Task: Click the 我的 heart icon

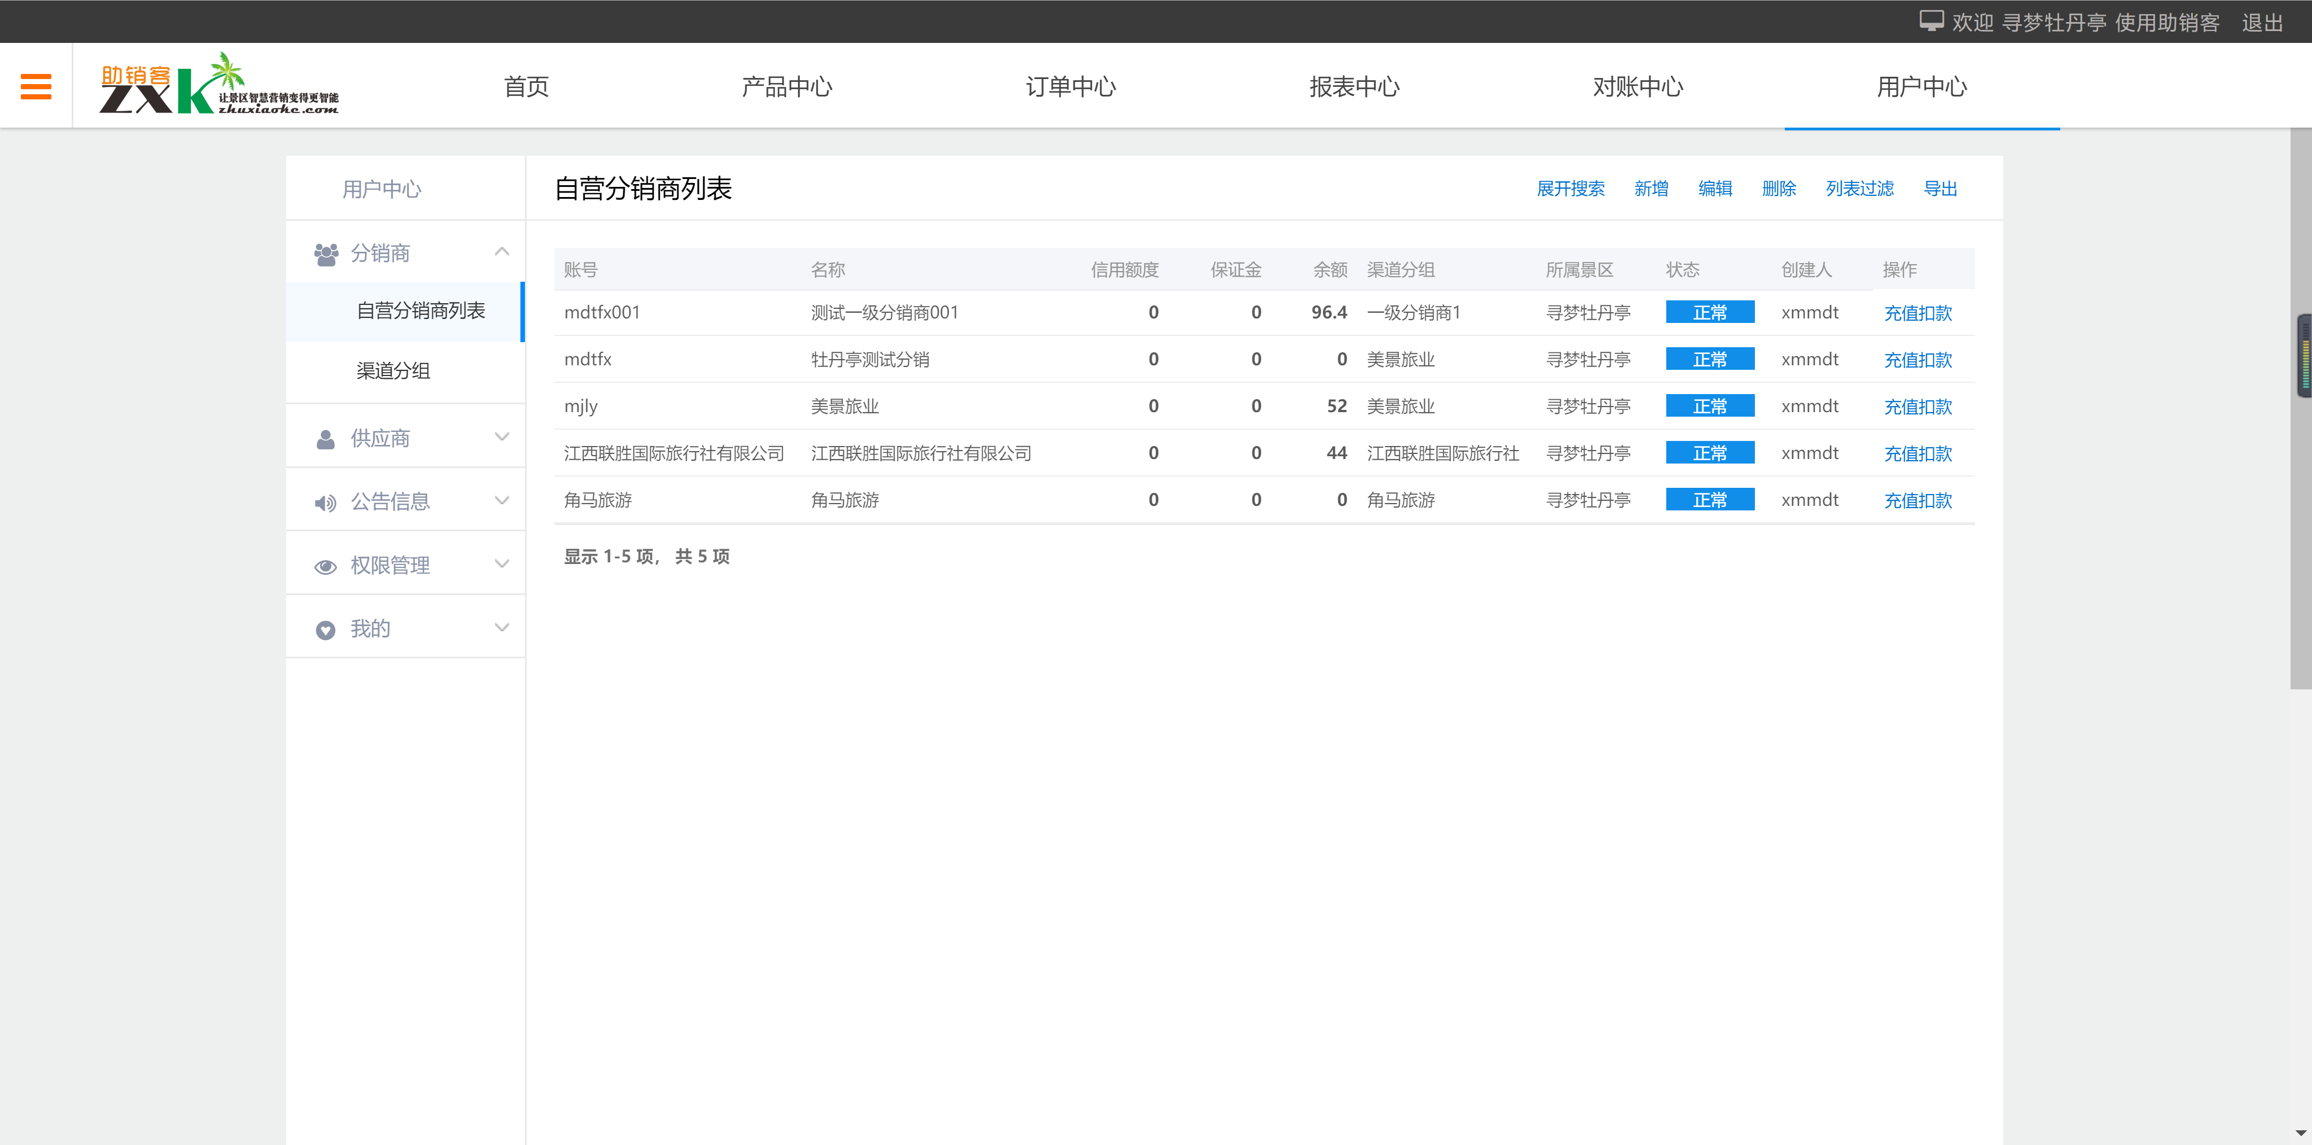Action: point(326,631)
